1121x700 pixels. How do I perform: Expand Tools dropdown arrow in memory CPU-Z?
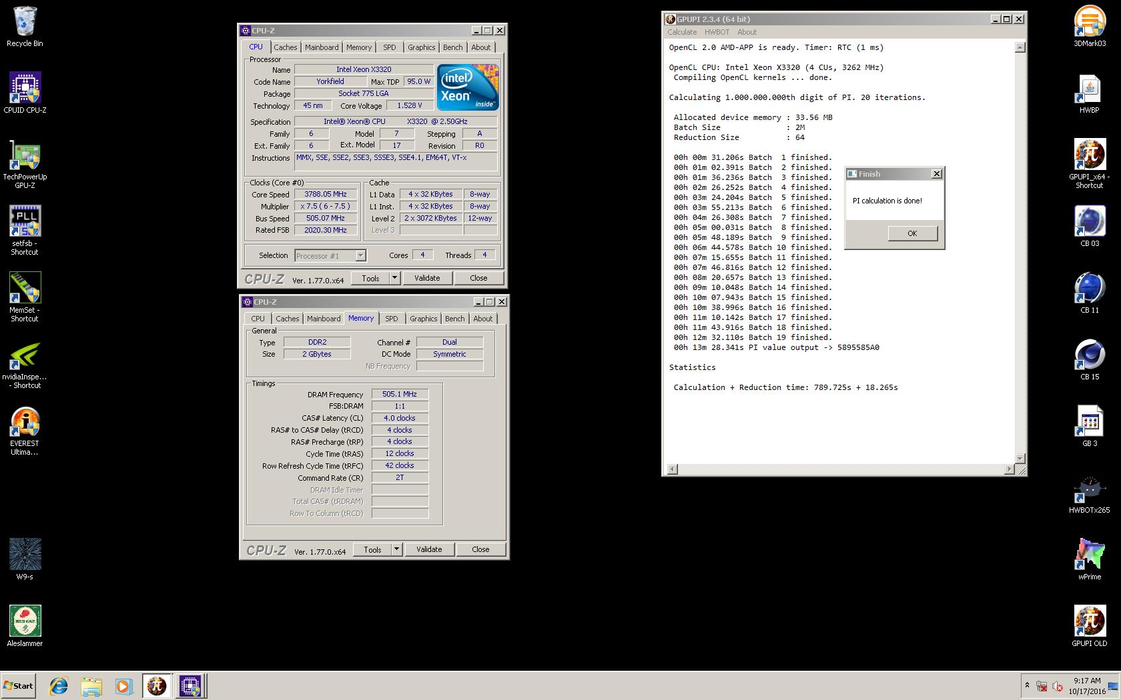click(396, 549)
